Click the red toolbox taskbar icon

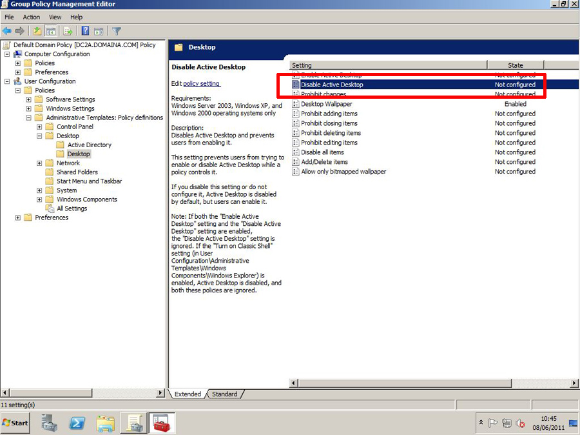pos(162,423)
